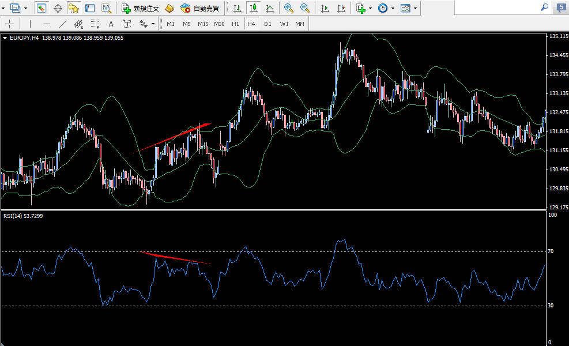Open MetaEditor with the yellow book icon
The image size is (569, 346).
(169, 8)
